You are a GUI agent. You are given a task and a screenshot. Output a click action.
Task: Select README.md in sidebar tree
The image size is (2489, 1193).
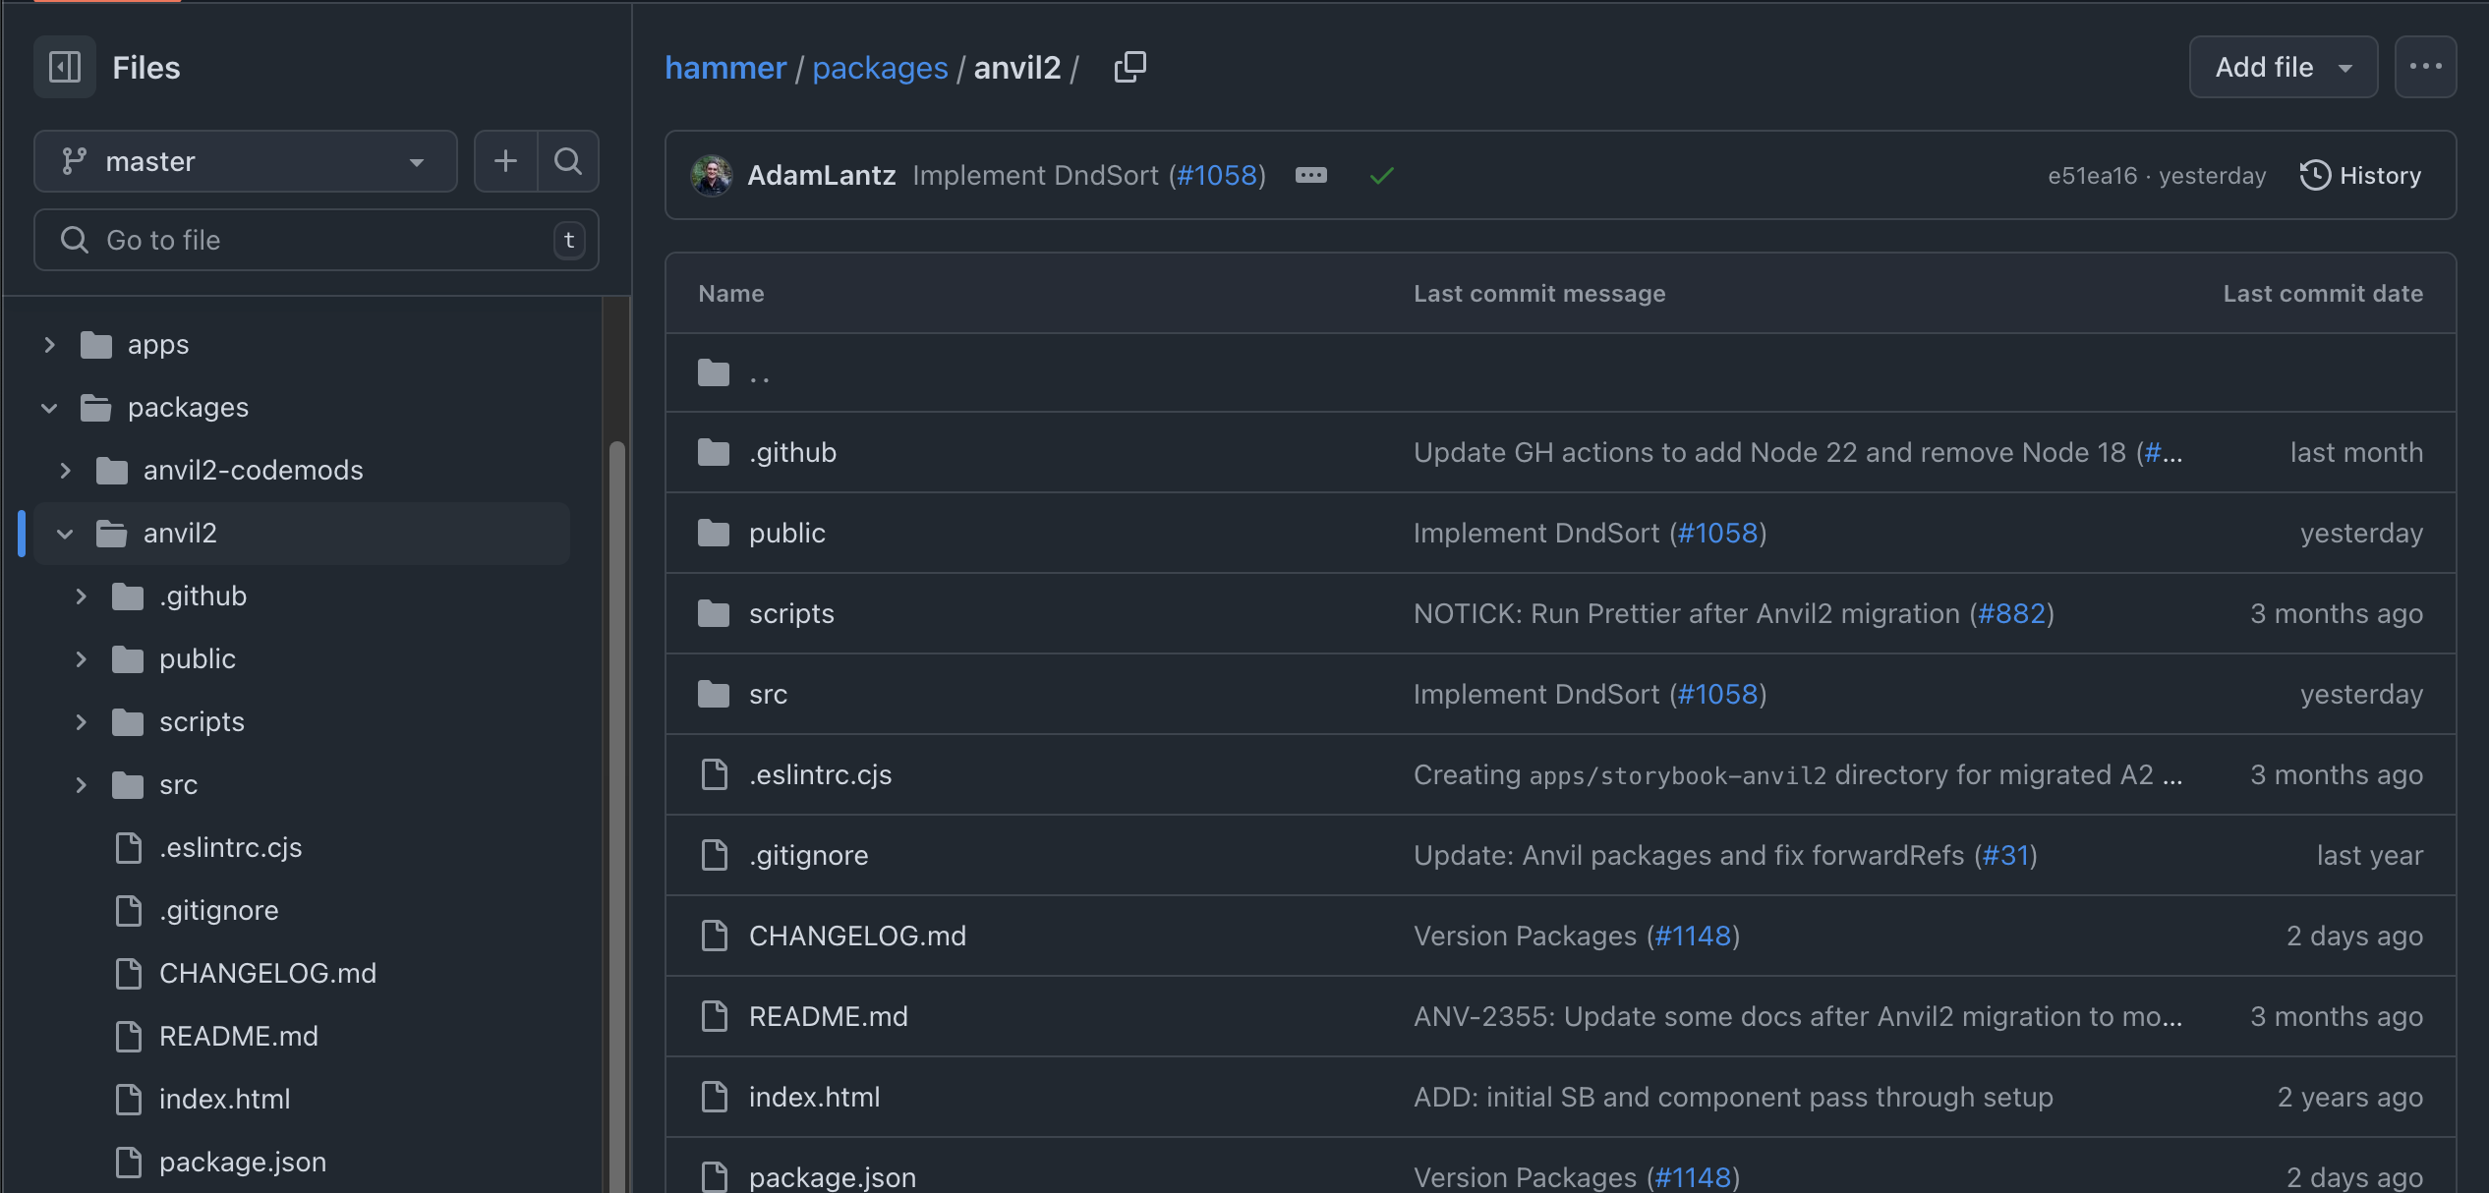238,1037
